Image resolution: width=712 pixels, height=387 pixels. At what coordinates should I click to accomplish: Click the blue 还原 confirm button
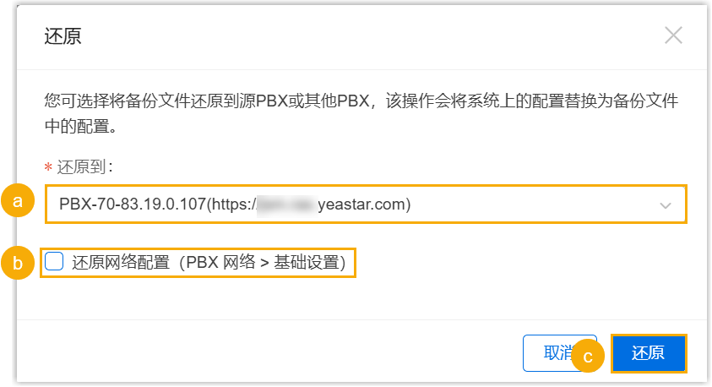point(649,353)
